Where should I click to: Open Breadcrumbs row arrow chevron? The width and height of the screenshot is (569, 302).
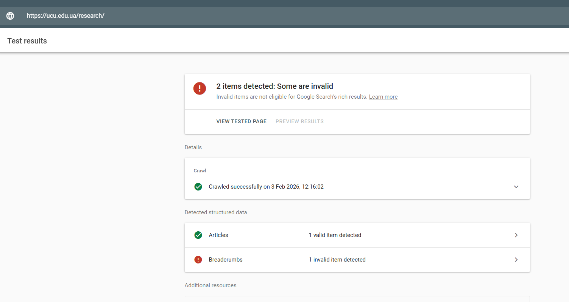pyautogui.click(x=516, y=260)
